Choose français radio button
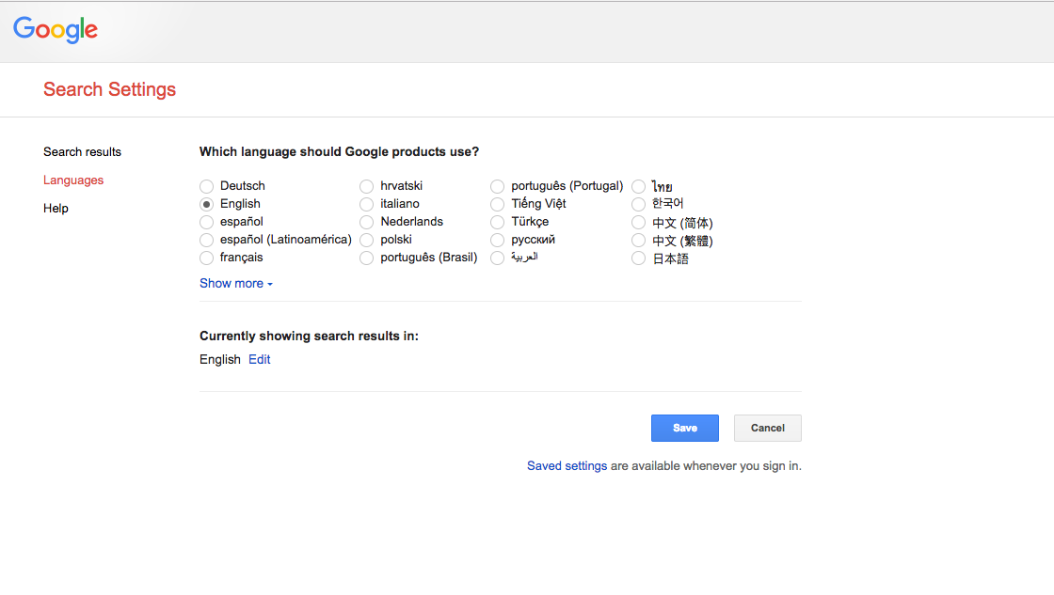 tap(206, 258)
